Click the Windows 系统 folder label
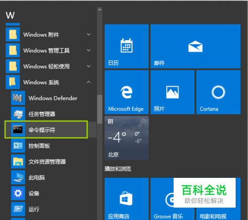The height and width of the screenshot is (220, 248). coord(41,82)
